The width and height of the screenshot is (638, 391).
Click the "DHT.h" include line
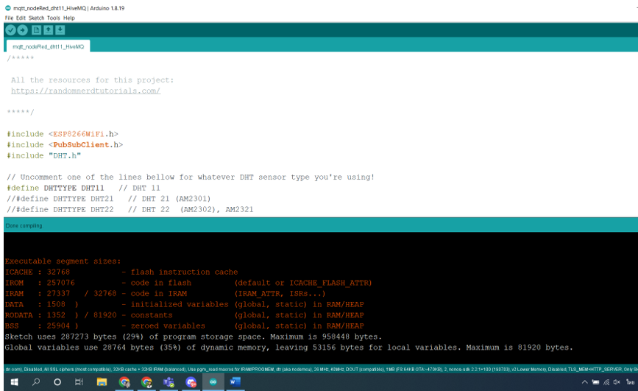[43, 155]
